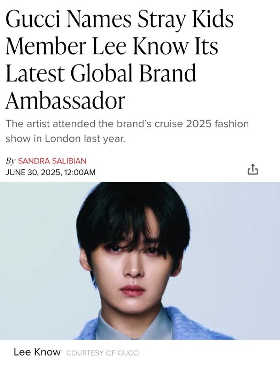The height and width of the screenshot is (368, 280).
Task: Click the word 'Latest' in the headline
Action: pyautogui.click(x=35, y=74)
